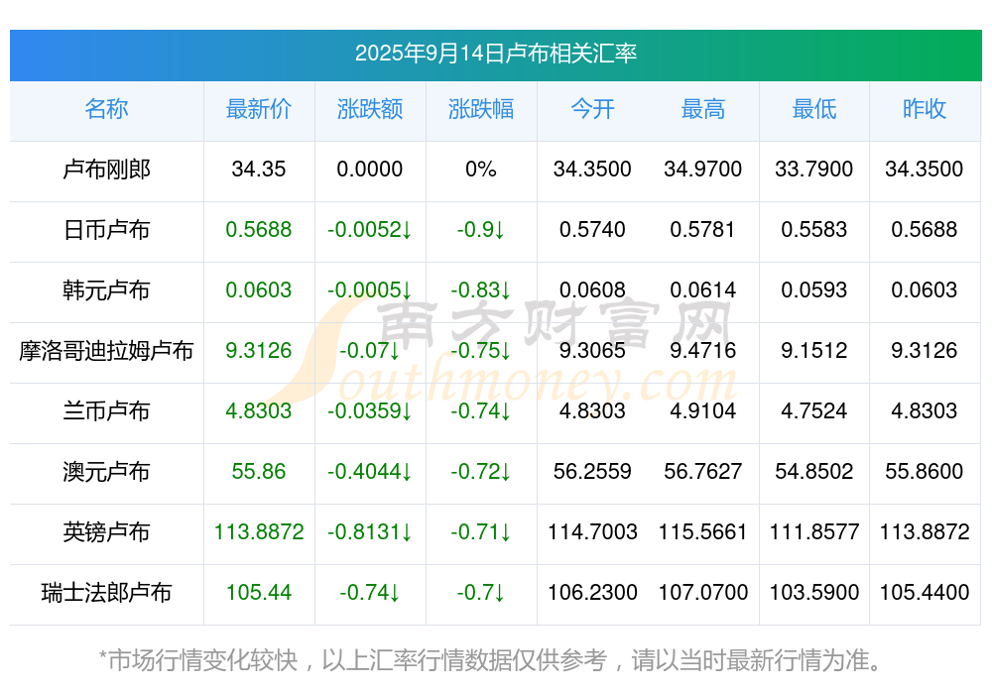
Task: Click the low value 54.8502
Action: pos(814,472)
